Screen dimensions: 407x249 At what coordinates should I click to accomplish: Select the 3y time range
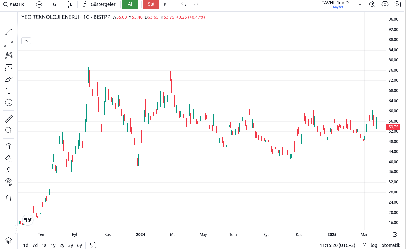[70, 245]
